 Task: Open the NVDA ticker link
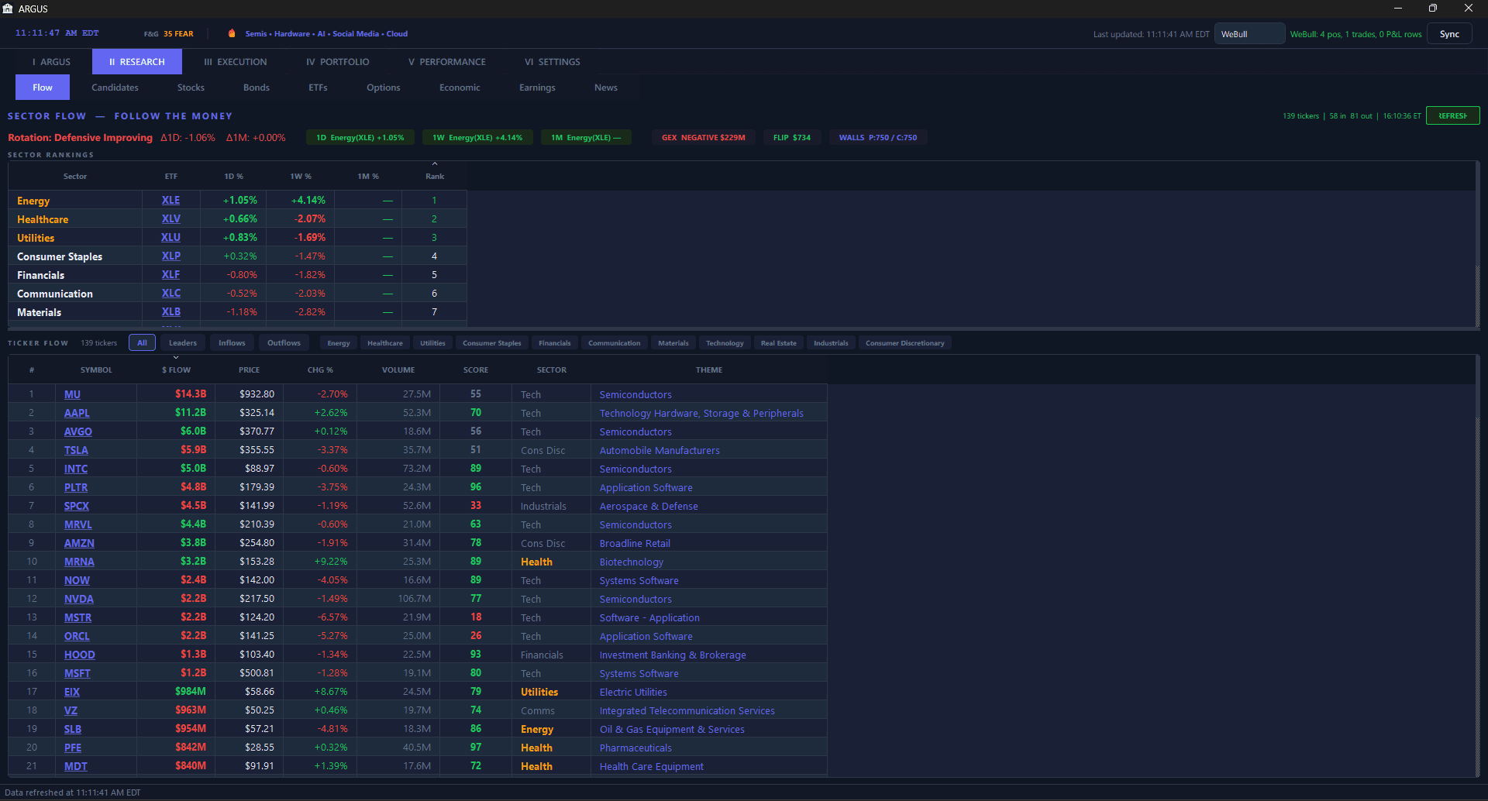click(79, 599)
